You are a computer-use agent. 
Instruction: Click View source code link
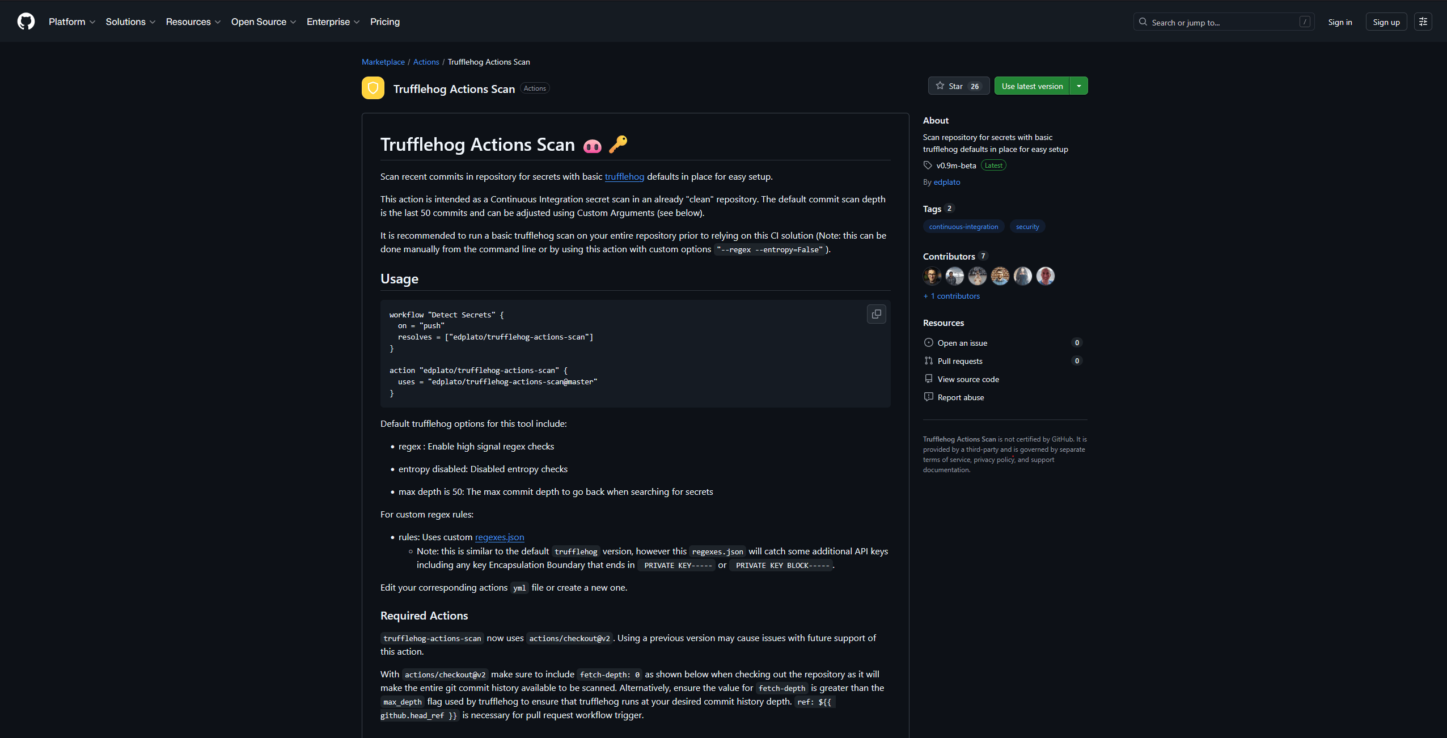click(x=968, y=379)
